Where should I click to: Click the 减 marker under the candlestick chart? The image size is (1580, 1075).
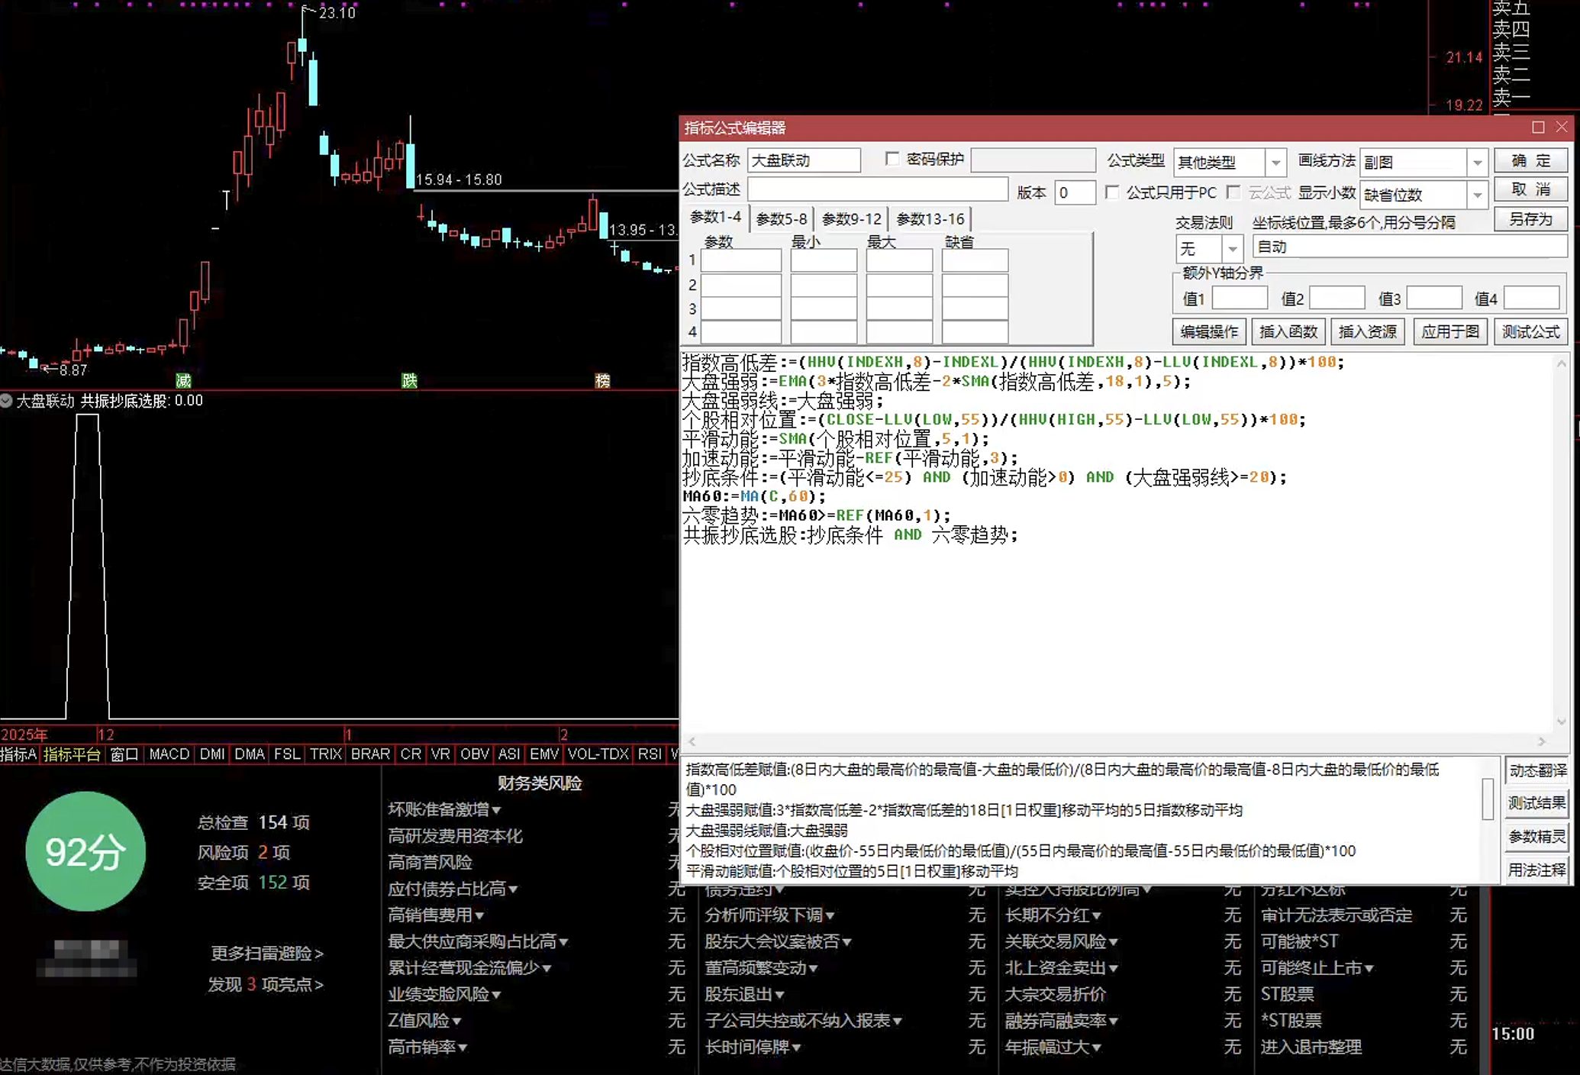click(183, 380)
